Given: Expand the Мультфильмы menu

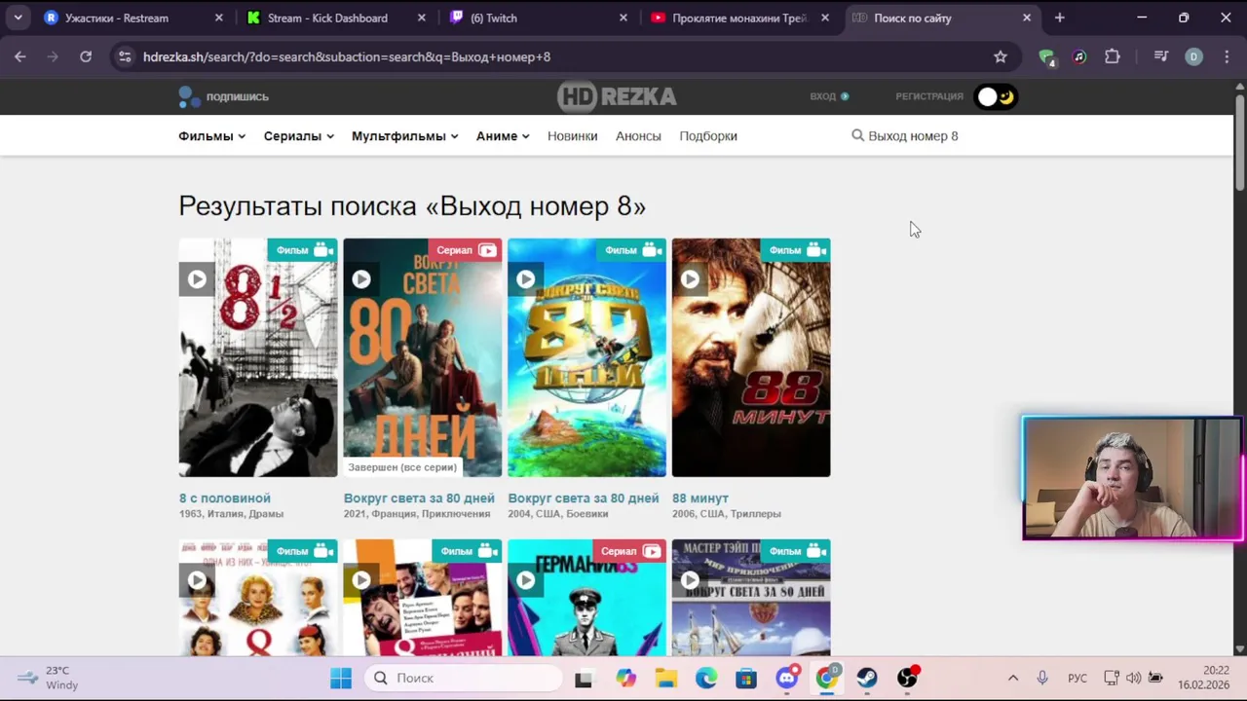Looking at the screenshot, I should [404, 136].
